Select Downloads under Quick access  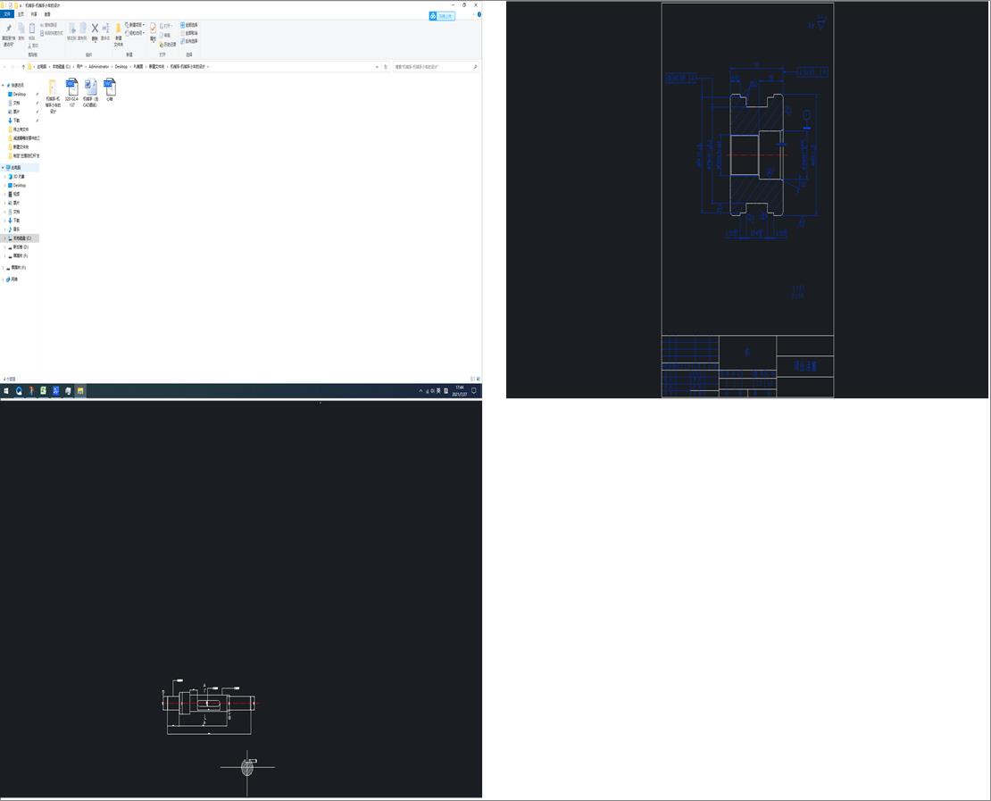(x=14, y=121)
